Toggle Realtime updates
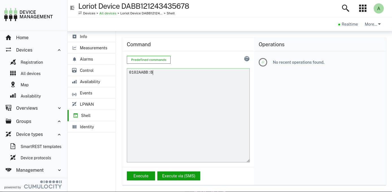The height and width of the screenshot is (192, 392). pos(348,24)
